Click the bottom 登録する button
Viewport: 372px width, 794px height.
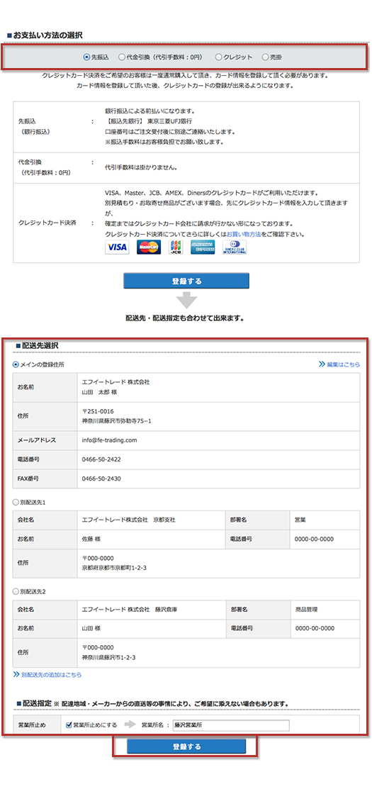[x=186, y=747]
